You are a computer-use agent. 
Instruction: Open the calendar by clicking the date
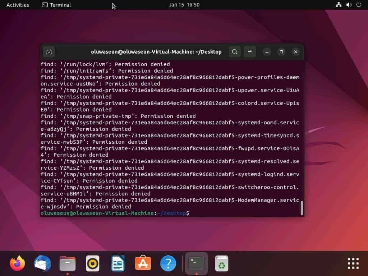tap(184, 5)
